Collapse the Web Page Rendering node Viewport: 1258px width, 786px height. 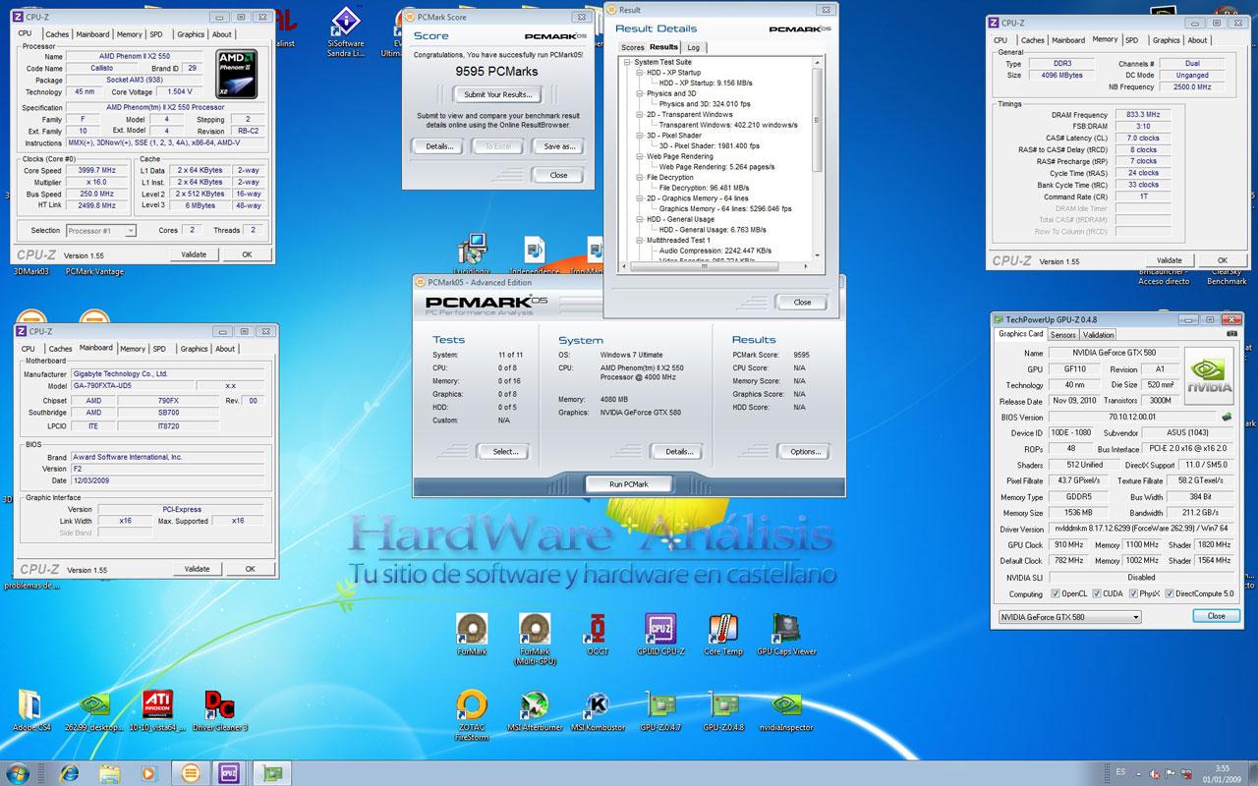(640, 156)
